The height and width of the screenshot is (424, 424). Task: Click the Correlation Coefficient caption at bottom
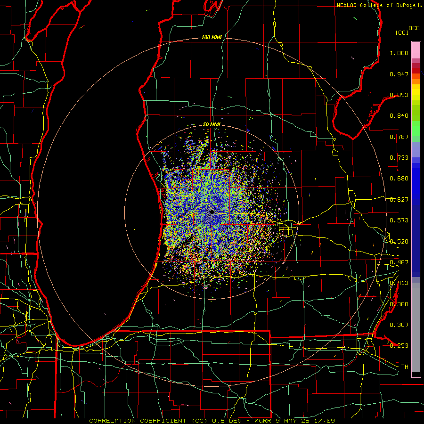tap(212, 421)
